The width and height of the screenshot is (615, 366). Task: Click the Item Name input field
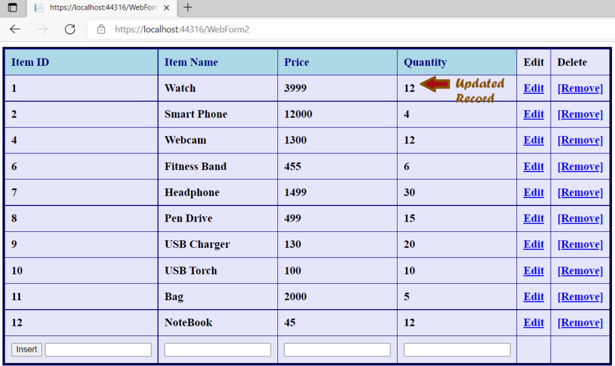click(217, 349)
